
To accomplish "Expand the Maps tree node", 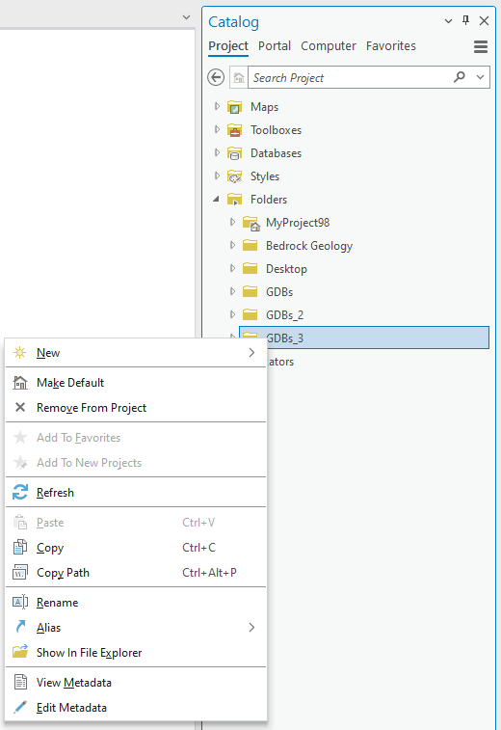I will click(x=217, y=107).
